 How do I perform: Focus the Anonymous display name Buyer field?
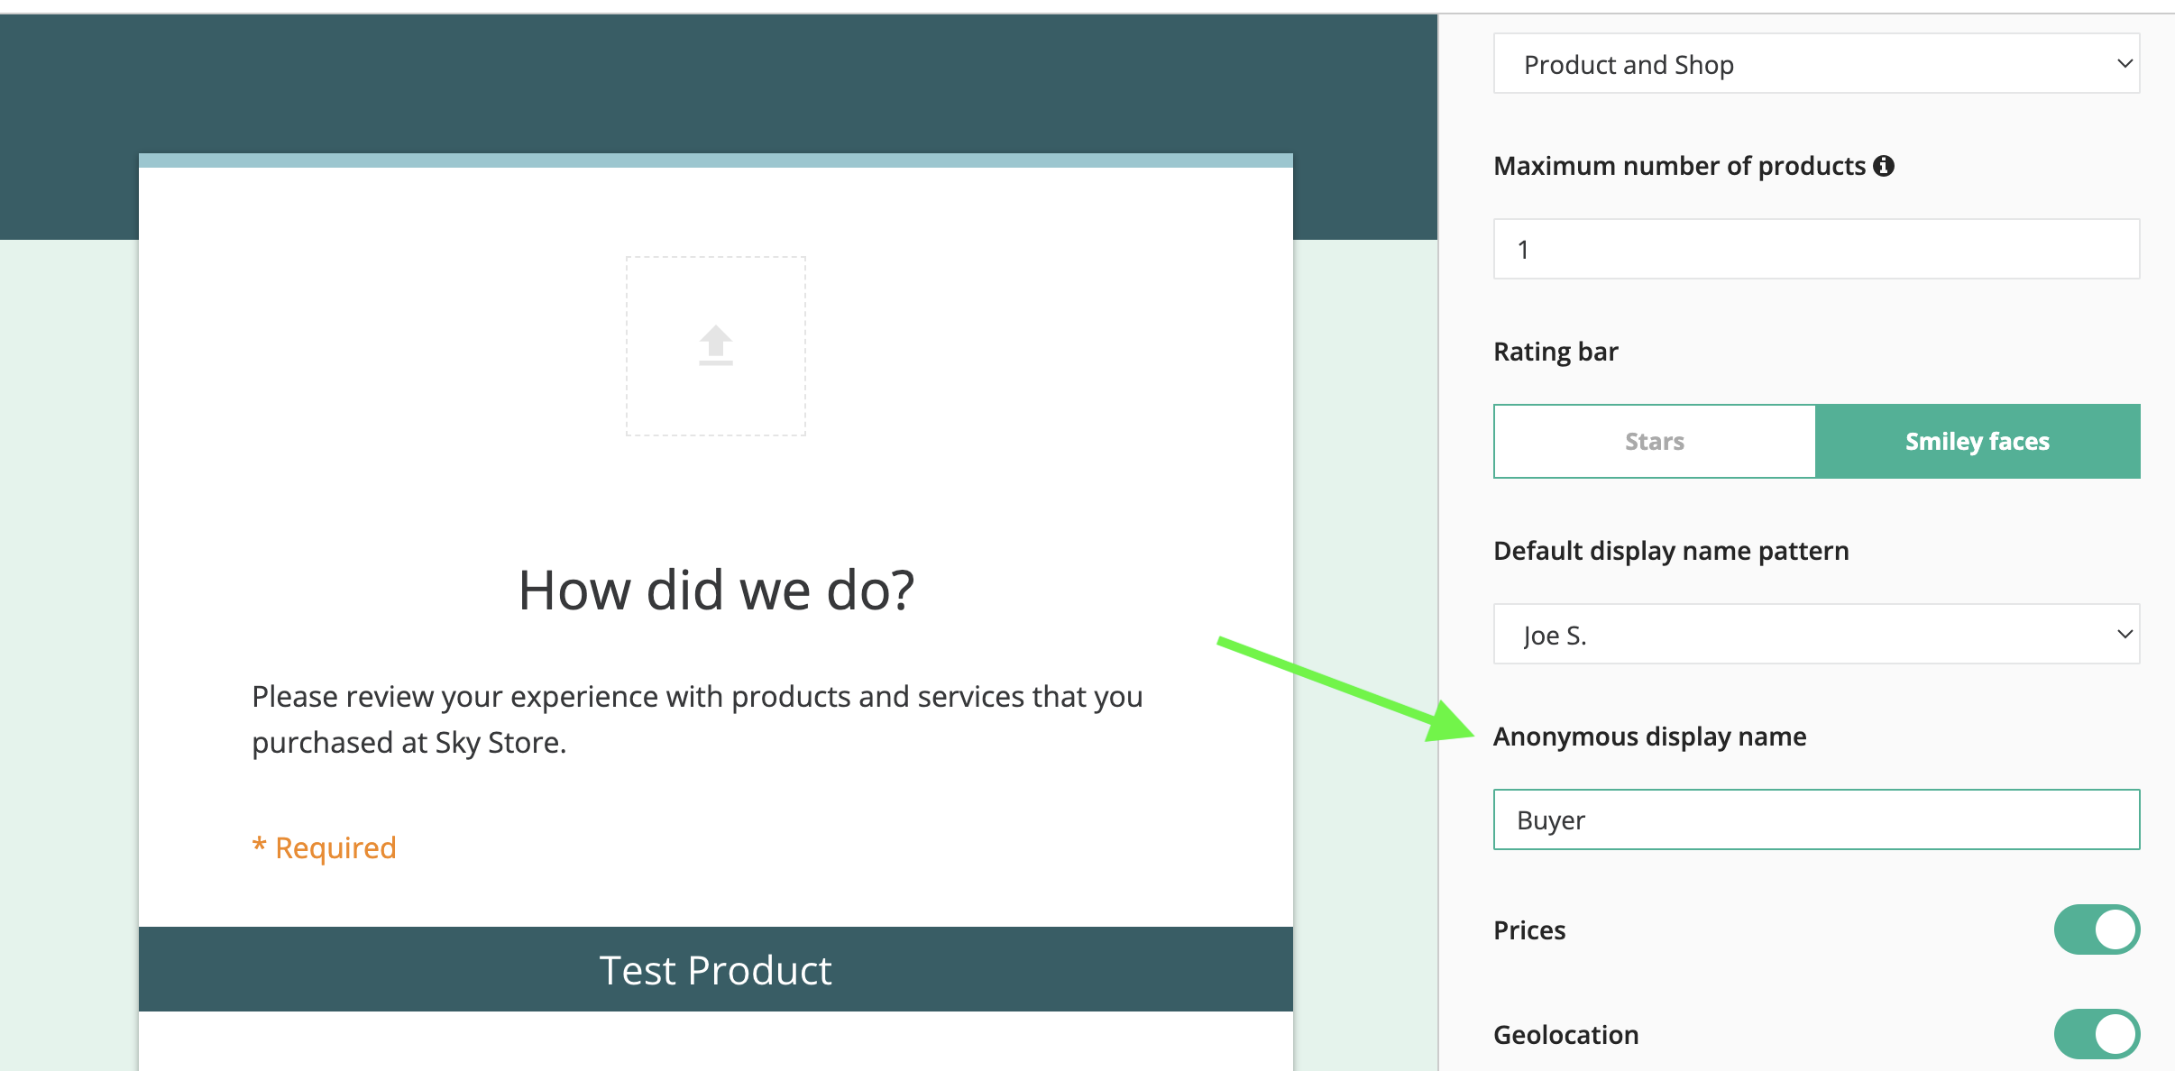(1816, 820)
